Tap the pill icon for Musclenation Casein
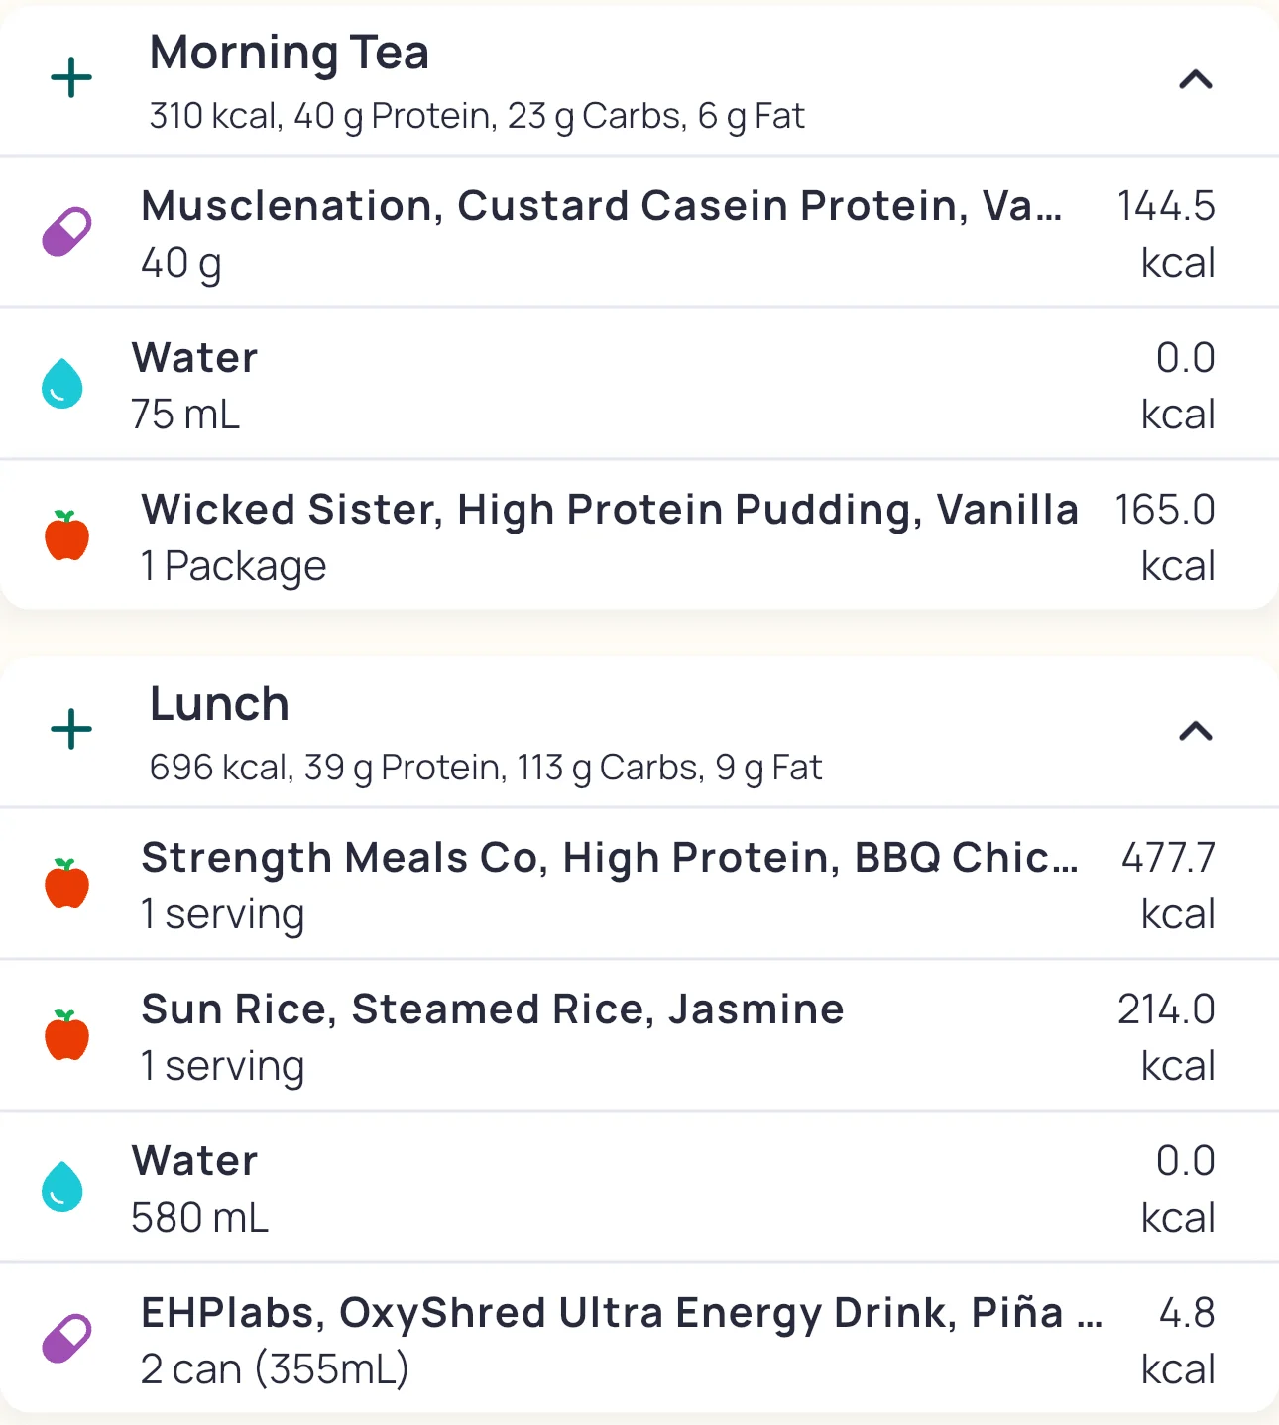Screen dimensions: 1279x1425 [66, 232]
